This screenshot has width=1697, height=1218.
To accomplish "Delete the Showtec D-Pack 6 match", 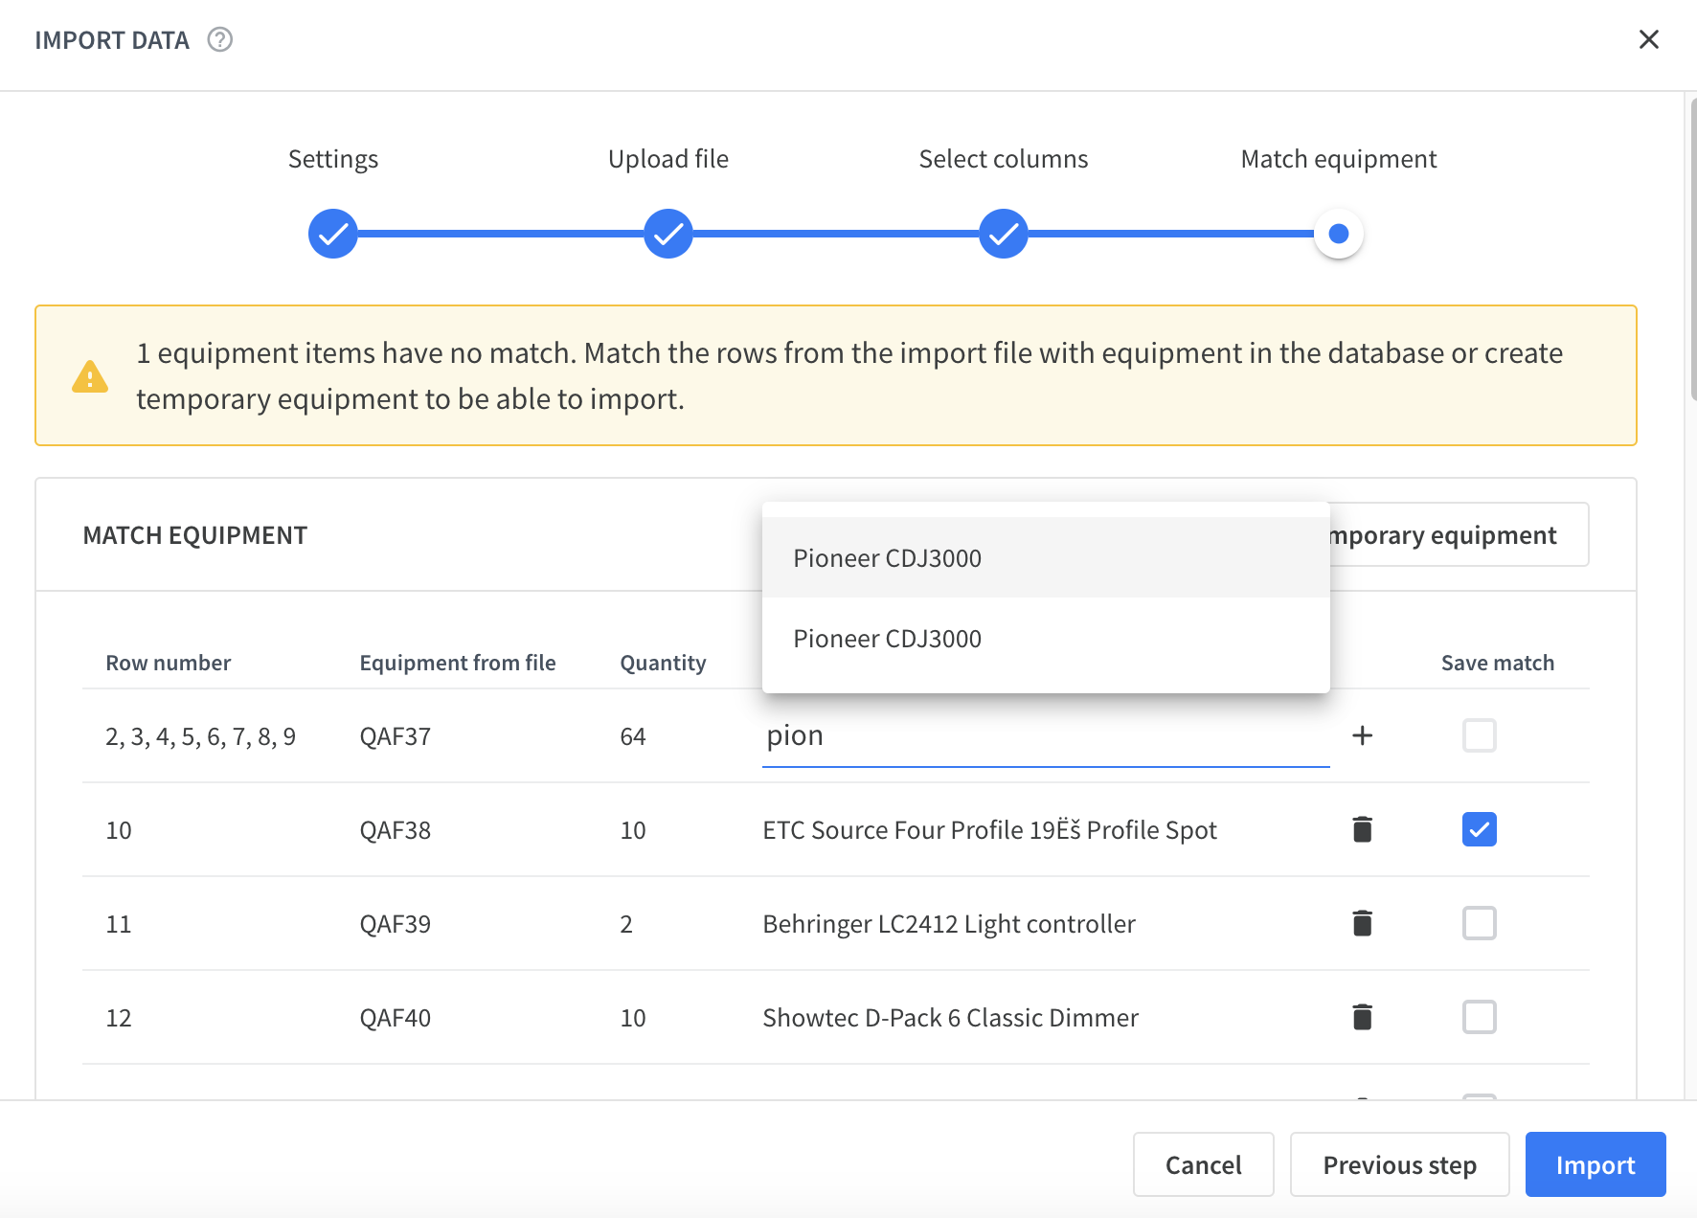I will pos(1362,1017).
